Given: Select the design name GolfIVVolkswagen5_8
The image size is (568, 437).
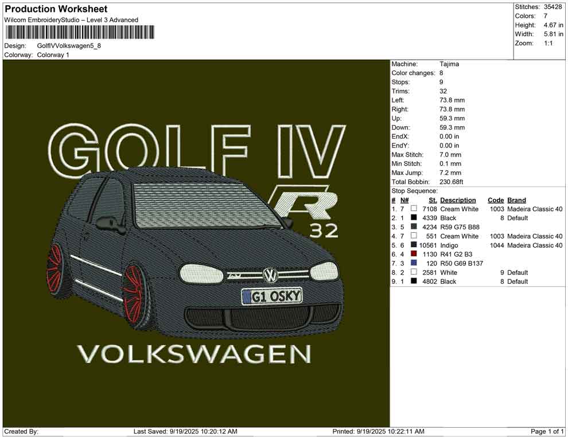Looking at the screenshot, I should 69,46.
